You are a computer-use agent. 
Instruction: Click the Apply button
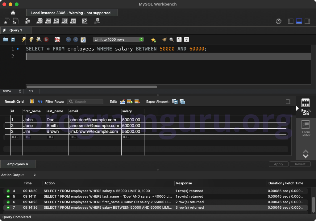[x=279, y=164]
